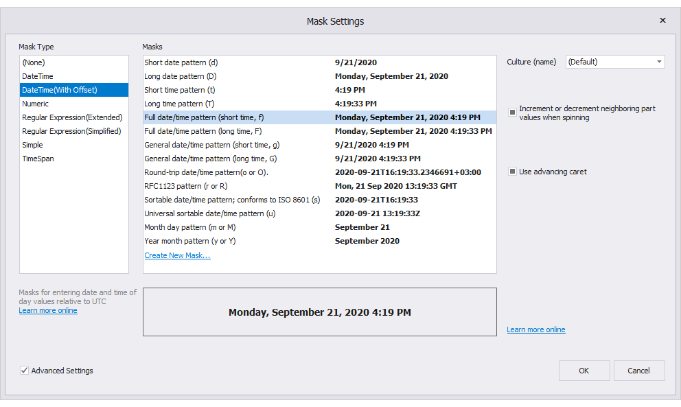The width and height of the screenshot is (681, 407).
Task: Dismiss the dialog with Cancel
Action: pyautogui.click(x=638, y=370)
